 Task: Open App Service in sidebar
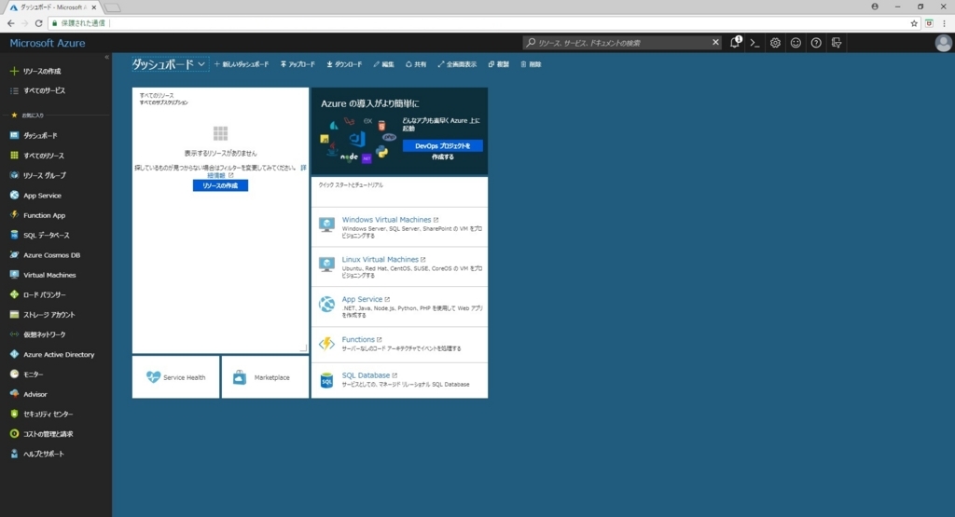click(35, 196)
